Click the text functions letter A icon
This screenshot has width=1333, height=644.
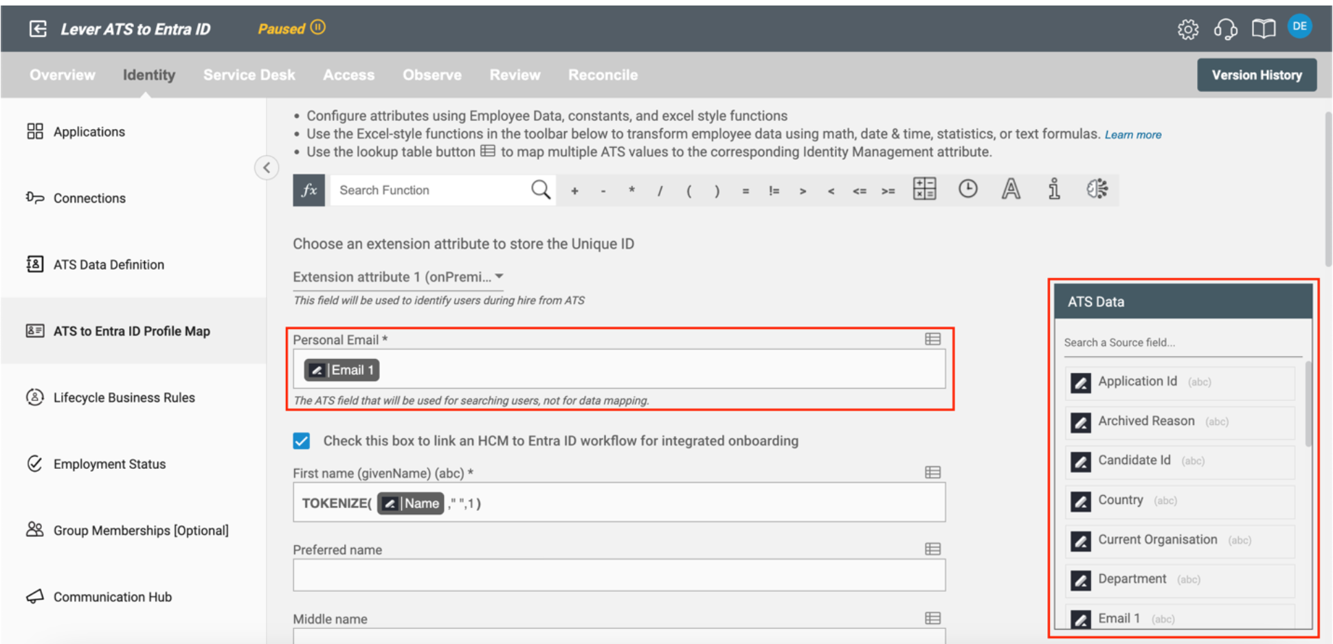[1010, 189]
